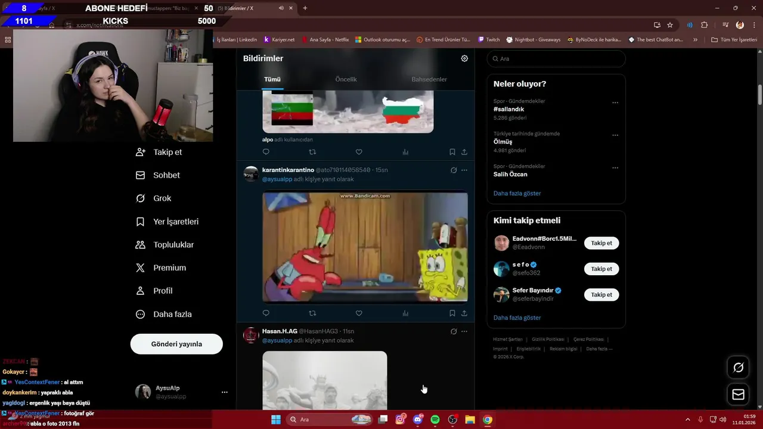Switch to the Bahsedenler tab
The height and width of the screenshot is (429, 763).
pos(429,79)
